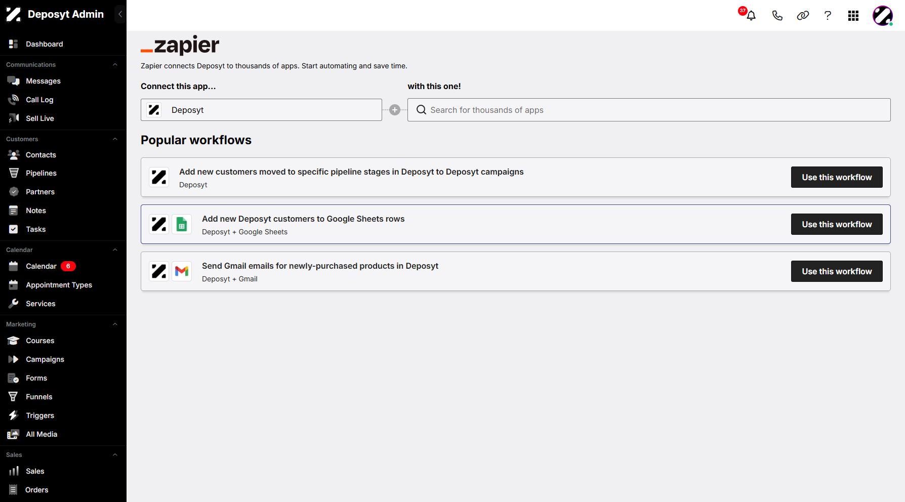Collapse the Sales section header
The height and width of the screenshot is (502, 905).
[115, 455]
